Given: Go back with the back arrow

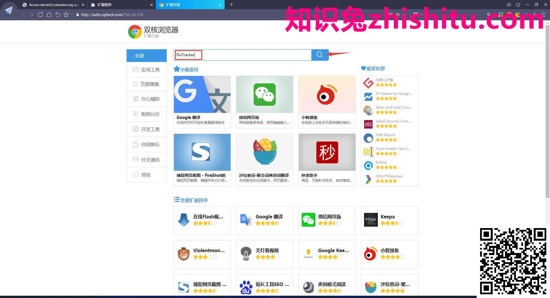Looking at the screenshot, I should click(23, 15).
